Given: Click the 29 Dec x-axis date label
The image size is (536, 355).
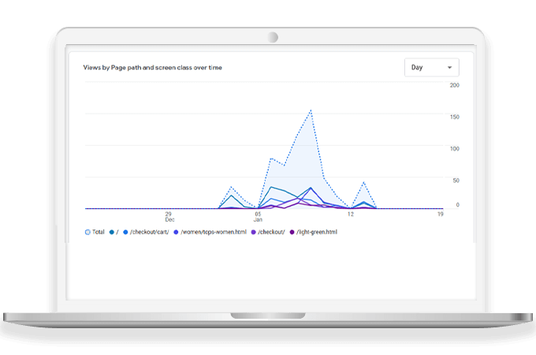Looking at the screenshot, I should (x=169, y=216).
